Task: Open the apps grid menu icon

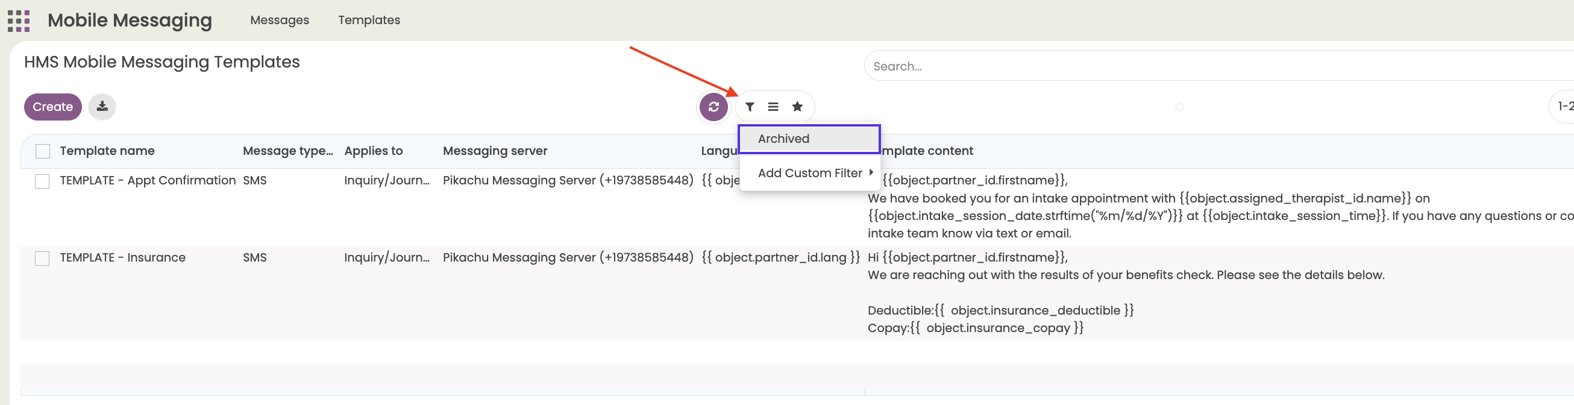Action: [18, 20]
